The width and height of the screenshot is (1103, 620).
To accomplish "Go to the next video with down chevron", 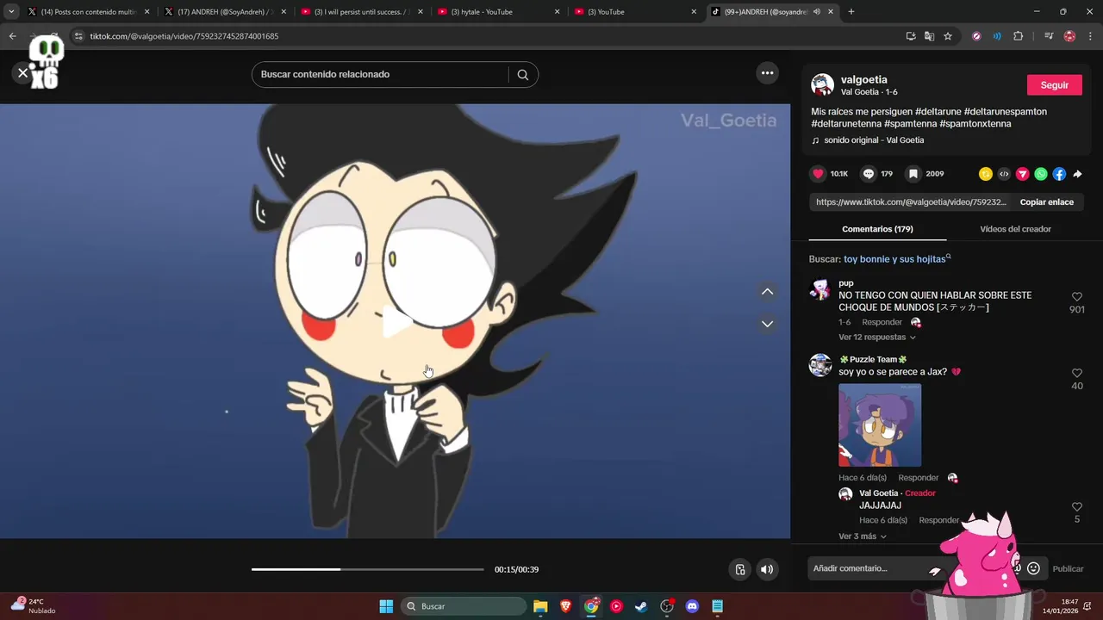I will coord(767,324).
